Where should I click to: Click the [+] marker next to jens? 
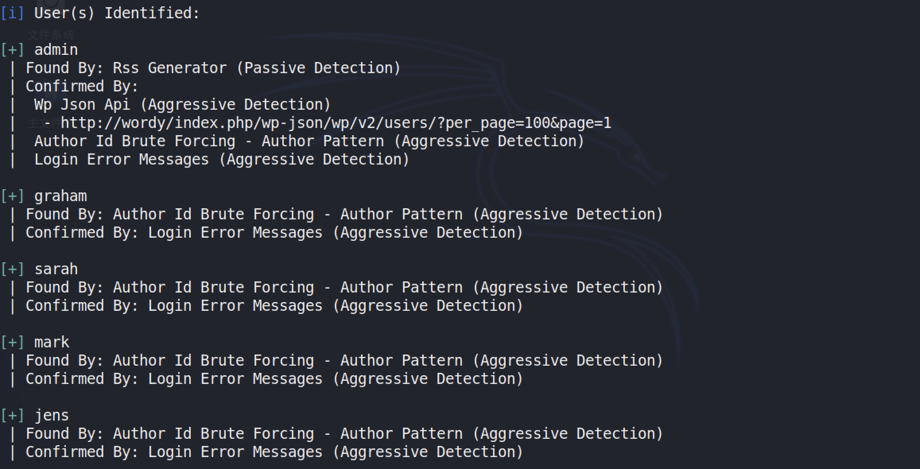[12, 416]
